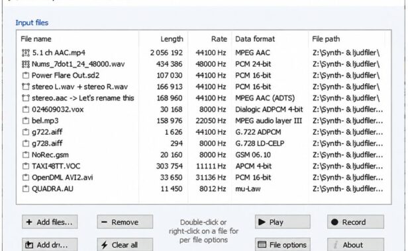
Task: Click the 8012 Hz rate cell
Action: coord(213,189)
